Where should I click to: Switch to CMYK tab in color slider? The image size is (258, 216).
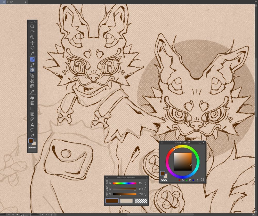107,194
